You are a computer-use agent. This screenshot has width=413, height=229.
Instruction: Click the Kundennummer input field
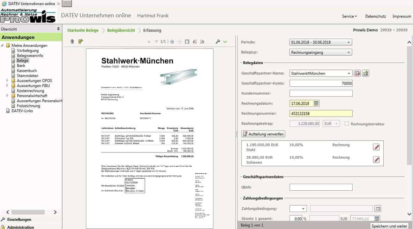[321, 93]
